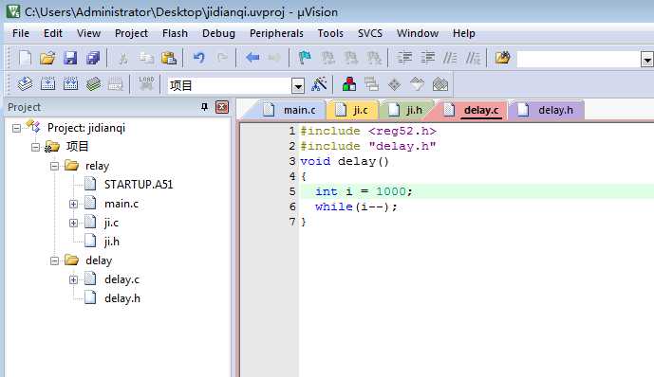This screenshot has height=377, width=654.
Task: Create a new file with New icon
Action: [x=25, y=58]
